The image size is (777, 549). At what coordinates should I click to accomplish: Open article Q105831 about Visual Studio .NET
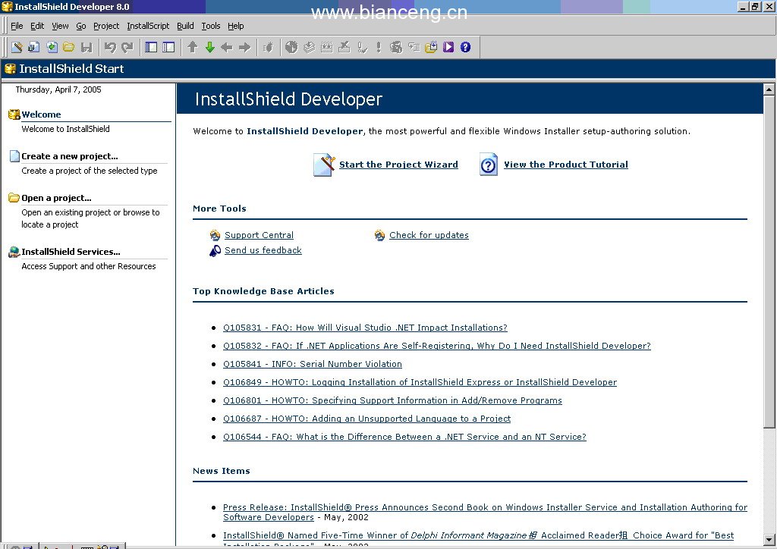click(x=365, y=328)
